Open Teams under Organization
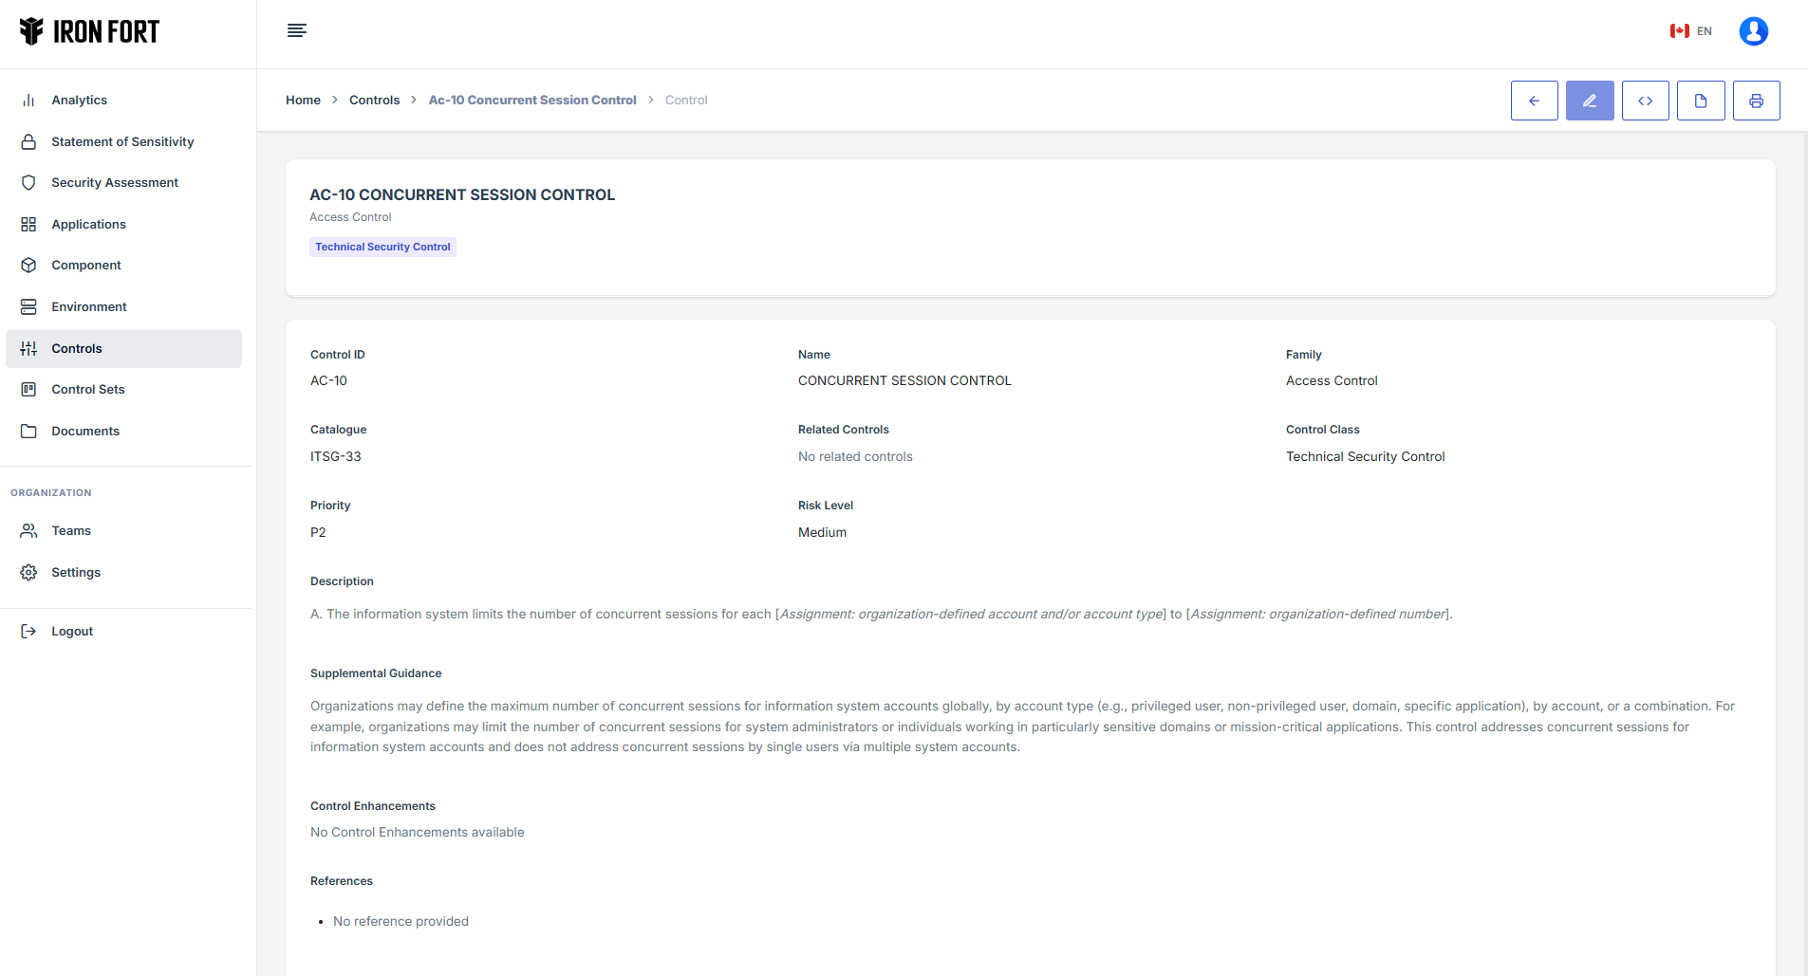Viewport: 1808px width, 976px height. point(71,531)
